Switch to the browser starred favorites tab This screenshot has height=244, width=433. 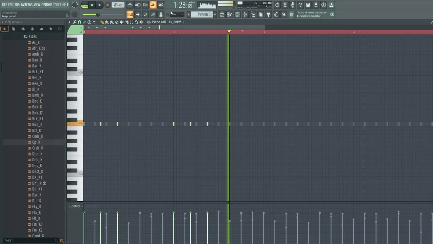pos(51,29)
